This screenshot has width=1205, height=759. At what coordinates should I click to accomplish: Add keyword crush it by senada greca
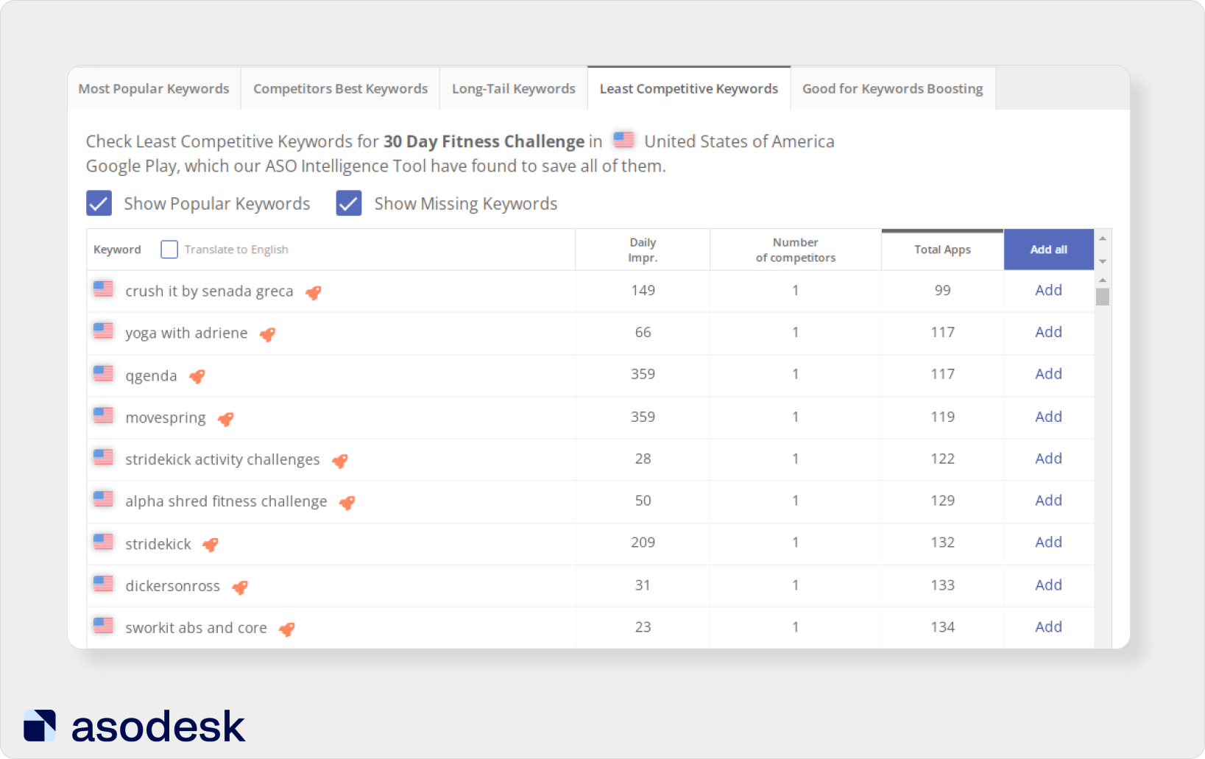point(1048,290)
